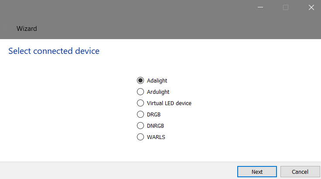Viewport: 321px width, 179px height.
Task: Click the Adalight label text
Action: click(157, 80)
